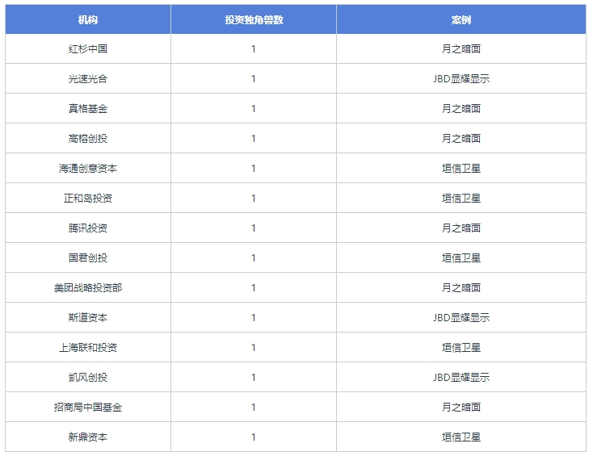
Task: Click the count 1 in 腾讯投资 row
Action: (254, 228)
